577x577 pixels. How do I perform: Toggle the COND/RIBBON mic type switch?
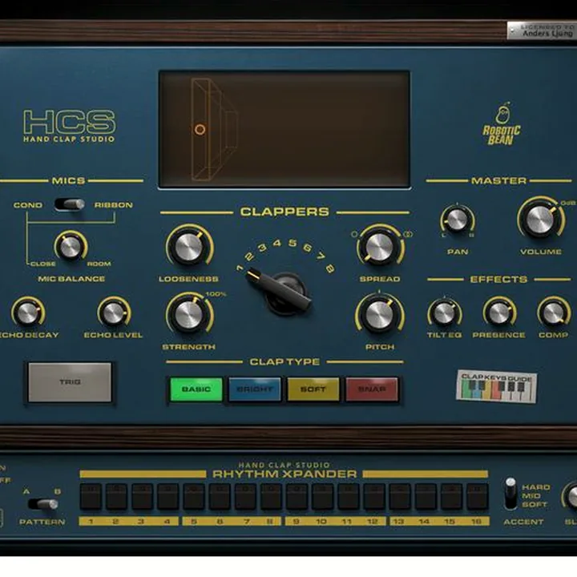click(x=69, y=204)
